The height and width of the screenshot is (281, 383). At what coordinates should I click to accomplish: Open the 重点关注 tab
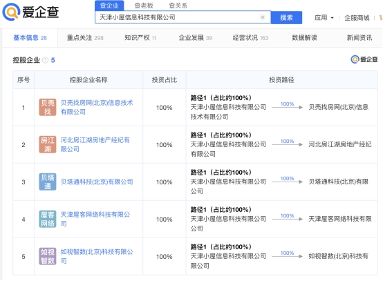tap(85, 37)
